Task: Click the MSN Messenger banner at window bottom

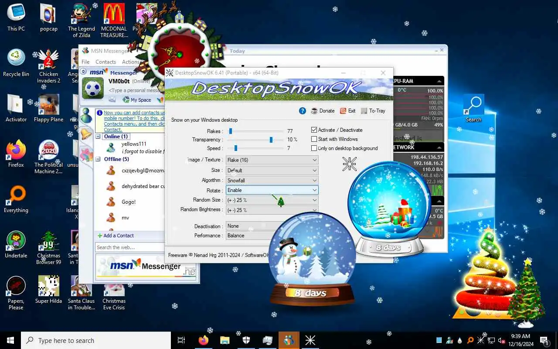Action: 146,267
